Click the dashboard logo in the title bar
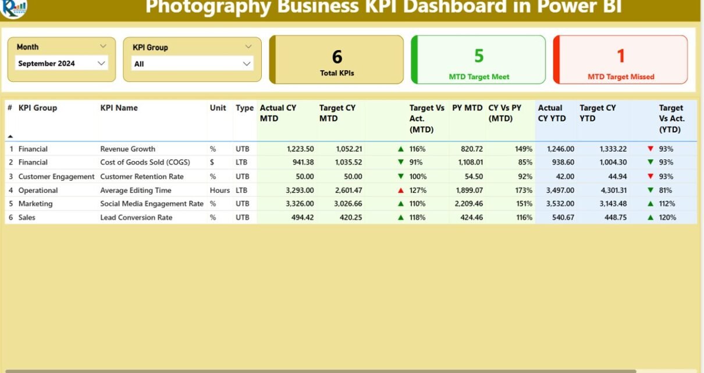Screen dimensions: 704x373 pyautogui.click(x=14, y=8)
